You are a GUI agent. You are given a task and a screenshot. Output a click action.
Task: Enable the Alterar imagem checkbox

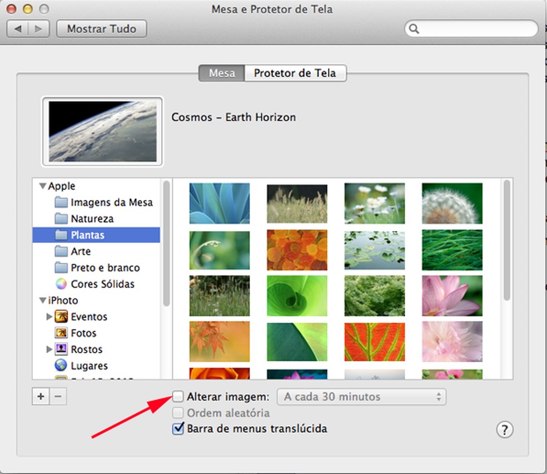(x=178, y=397)
